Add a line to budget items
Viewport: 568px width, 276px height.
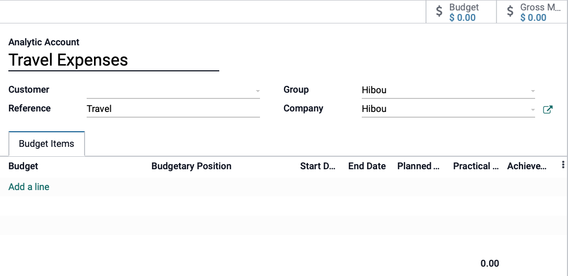coord(29,187)
